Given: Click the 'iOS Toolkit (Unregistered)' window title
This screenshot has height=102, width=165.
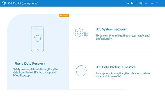Looking at the screenshot, I should pyautogui.click(x=23, y=4).
